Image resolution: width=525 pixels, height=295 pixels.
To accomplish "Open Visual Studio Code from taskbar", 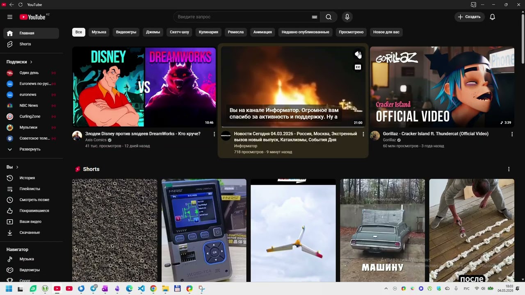I will click(141, 288).
